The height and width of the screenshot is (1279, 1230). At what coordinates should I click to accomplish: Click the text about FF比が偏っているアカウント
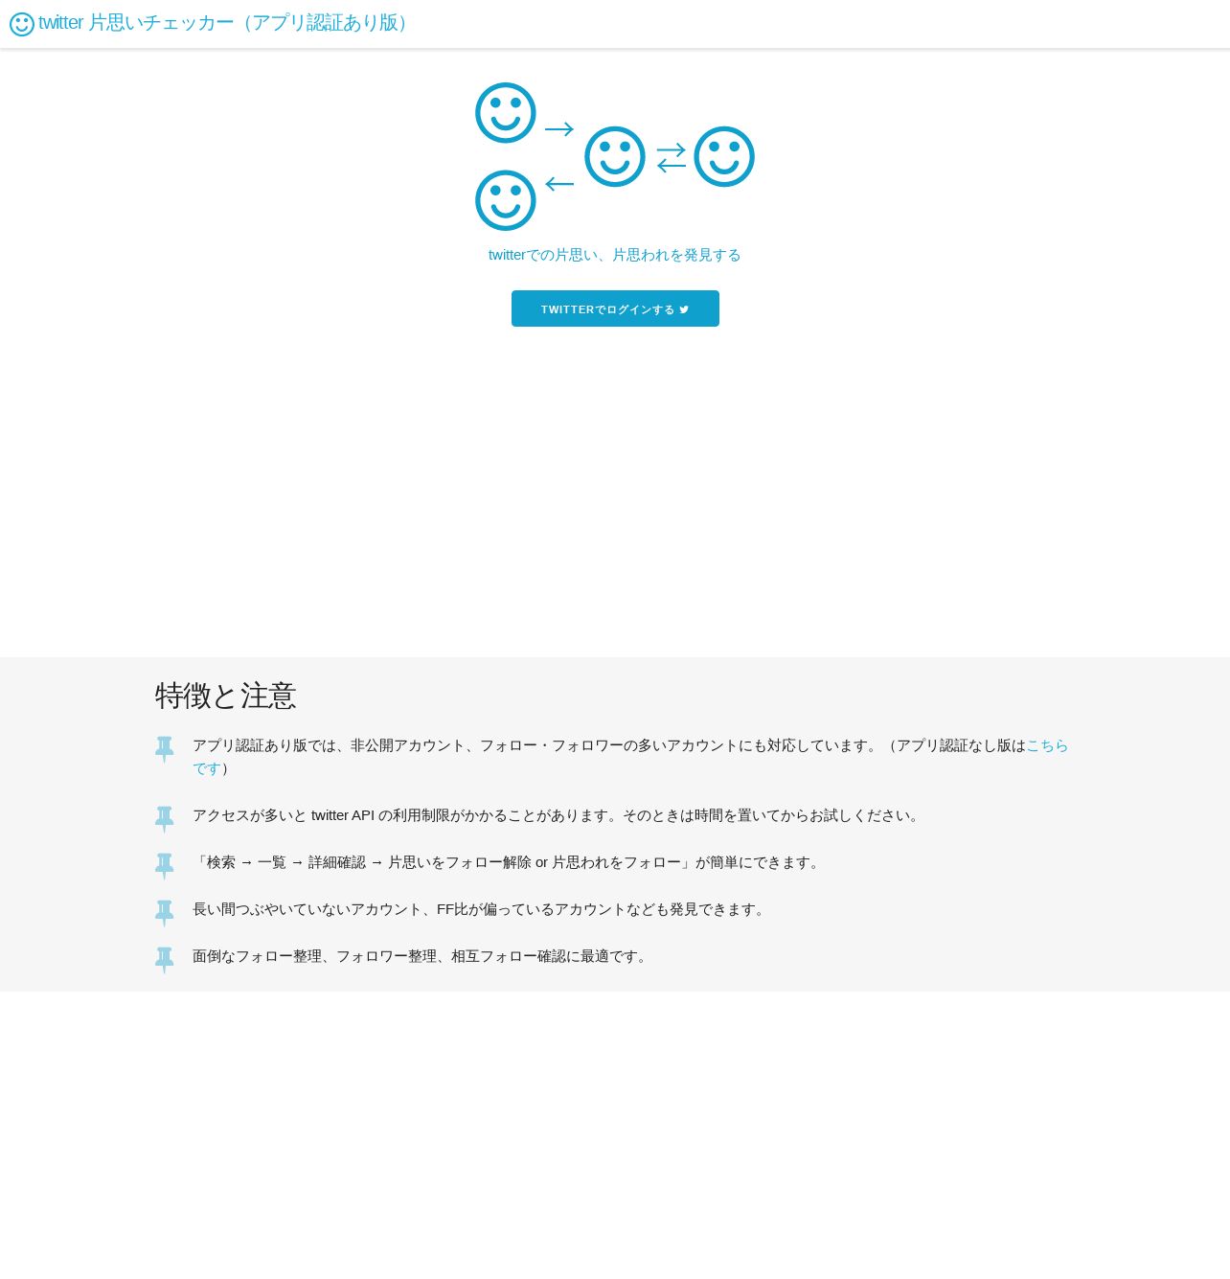[x=480, y=909]
